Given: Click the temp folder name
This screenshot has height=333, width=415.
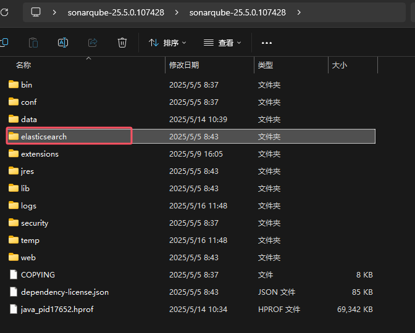Looking at the screenshot, I should click(30, 240).
